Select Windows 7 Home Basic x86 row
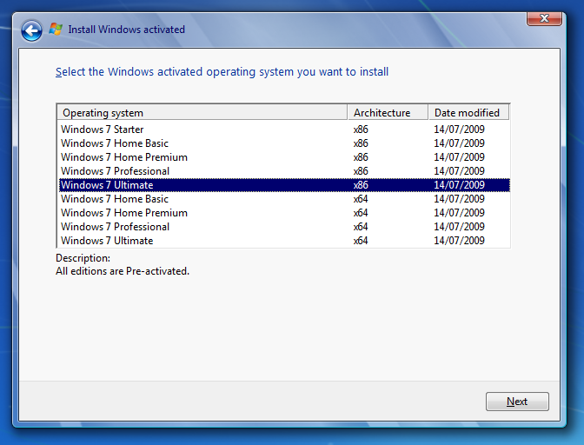 284,143
